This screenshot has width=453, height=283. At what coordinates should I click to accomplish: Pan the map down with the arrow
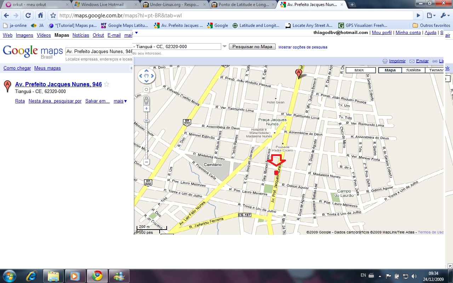[147, 81]
